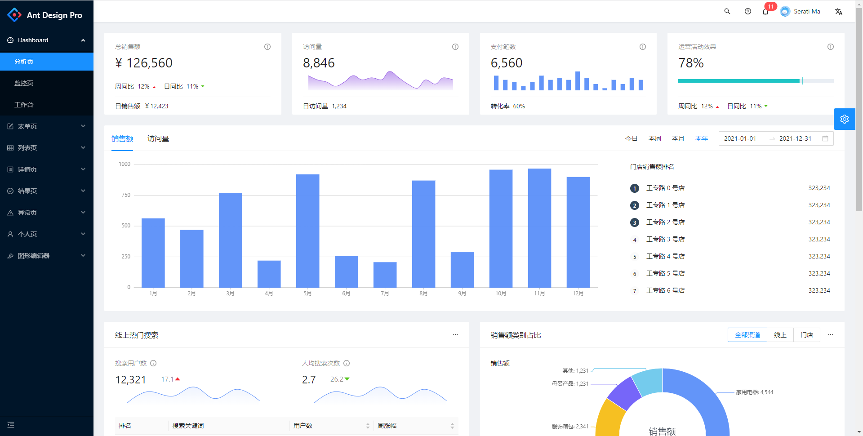
Task: Click the 搜索关键词 column header
Action: [188, 426]
